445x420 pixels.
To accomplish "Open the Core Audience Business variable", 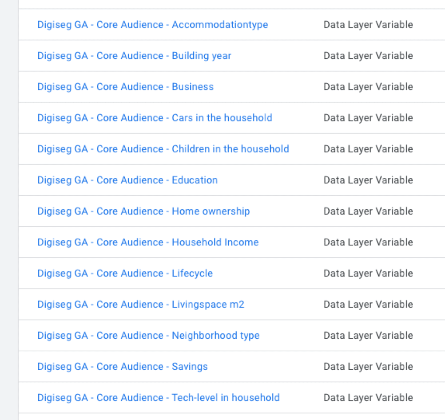I will tap(125, 87).
